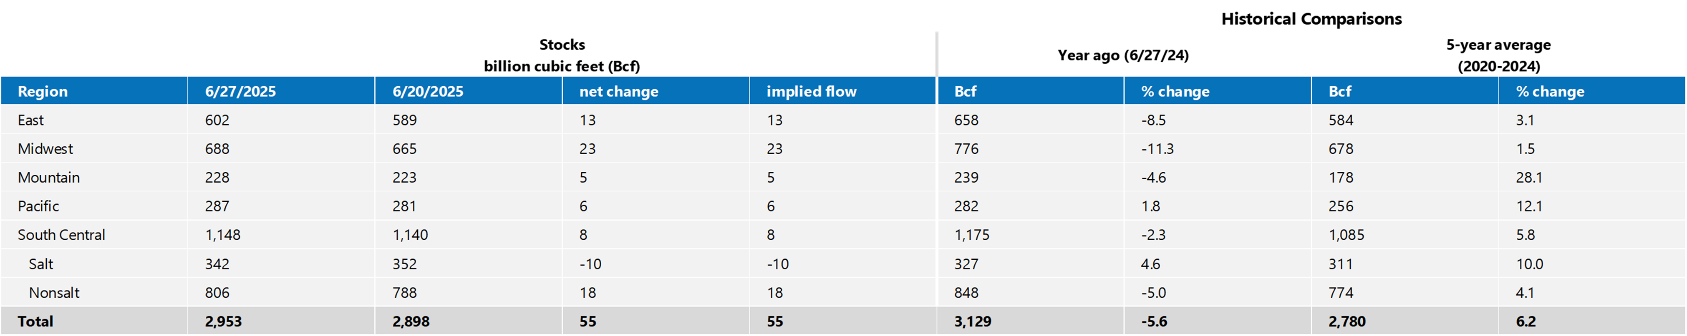Select the Midwest row label
Viewport: 1687px width, 336px height.
pyautogui.click(x=45, y=149)
